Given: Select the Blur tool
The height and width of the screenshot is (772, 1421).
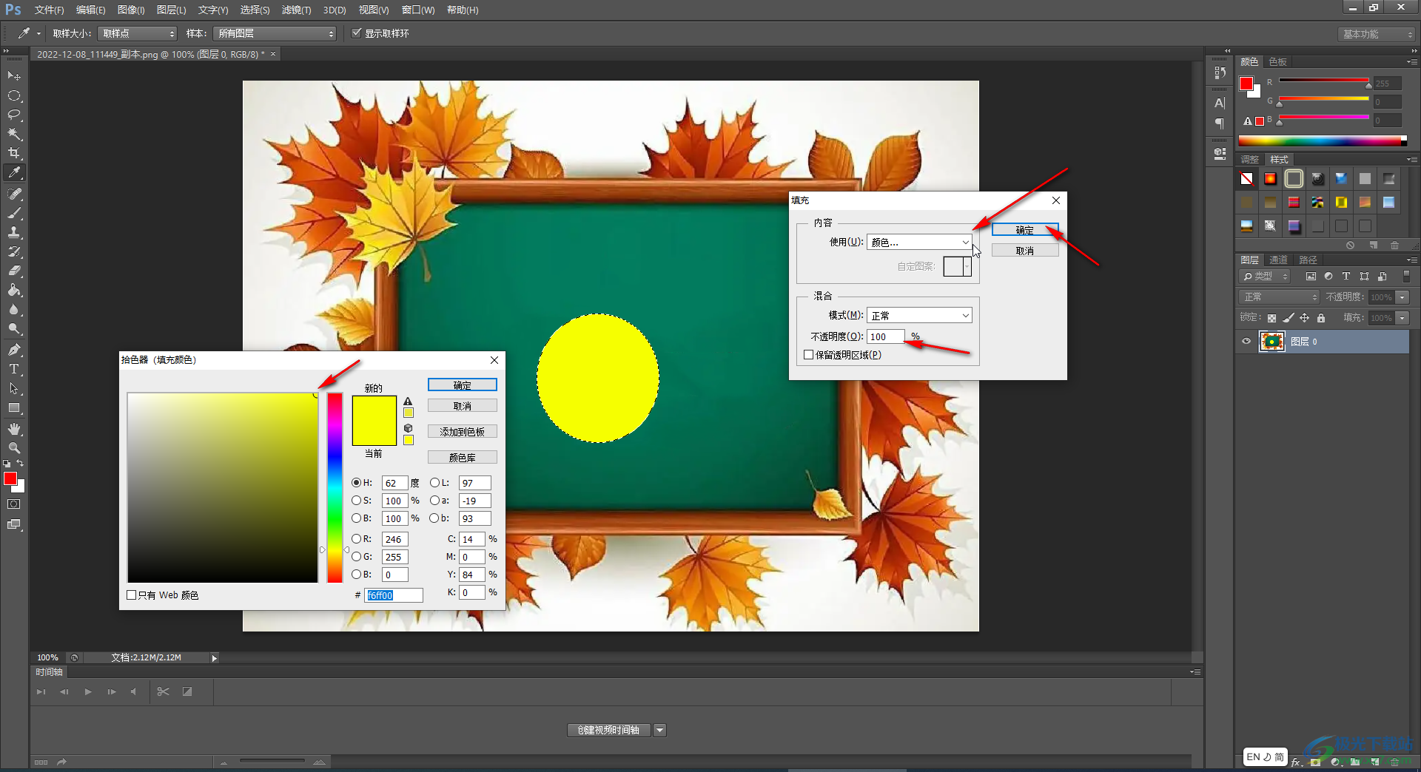Looking at the screenshot, I should (x=14, y=309).
